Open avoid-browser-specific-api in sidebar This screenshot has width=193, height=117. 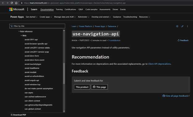coord(36,44)
